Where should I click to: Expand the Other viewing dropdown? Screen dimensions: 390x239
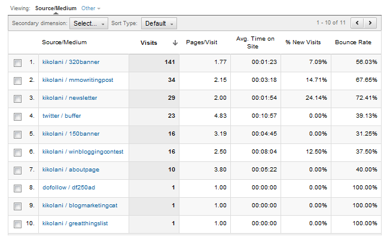90,8
